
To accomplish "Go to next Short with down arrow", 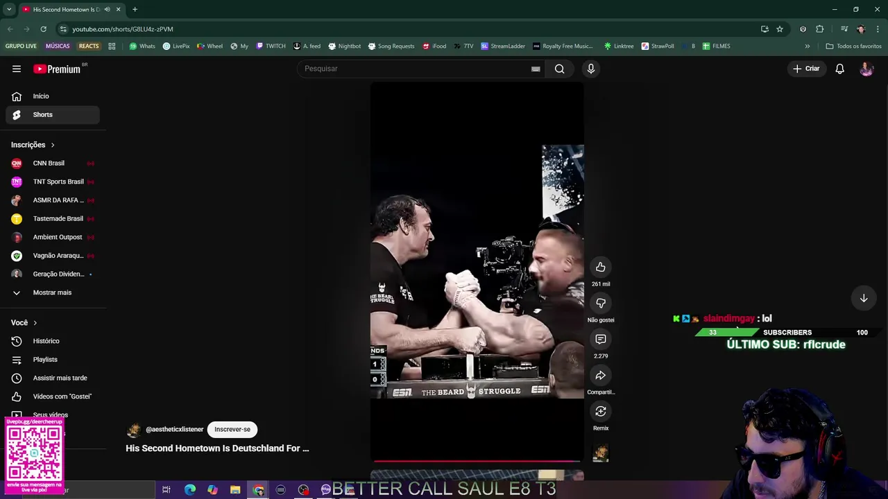I will [864, 298].
